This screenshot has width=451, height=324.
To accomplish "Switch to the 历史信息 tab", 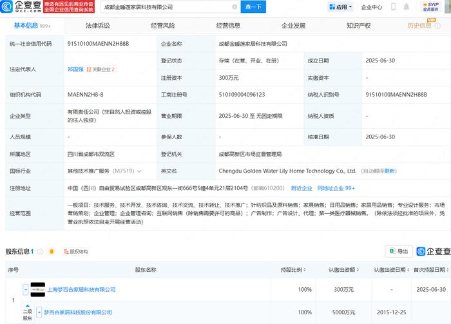I will [x=419, y=26].
